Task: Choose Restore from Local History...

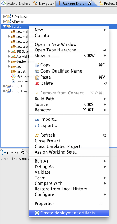Action: click(69, 189)
